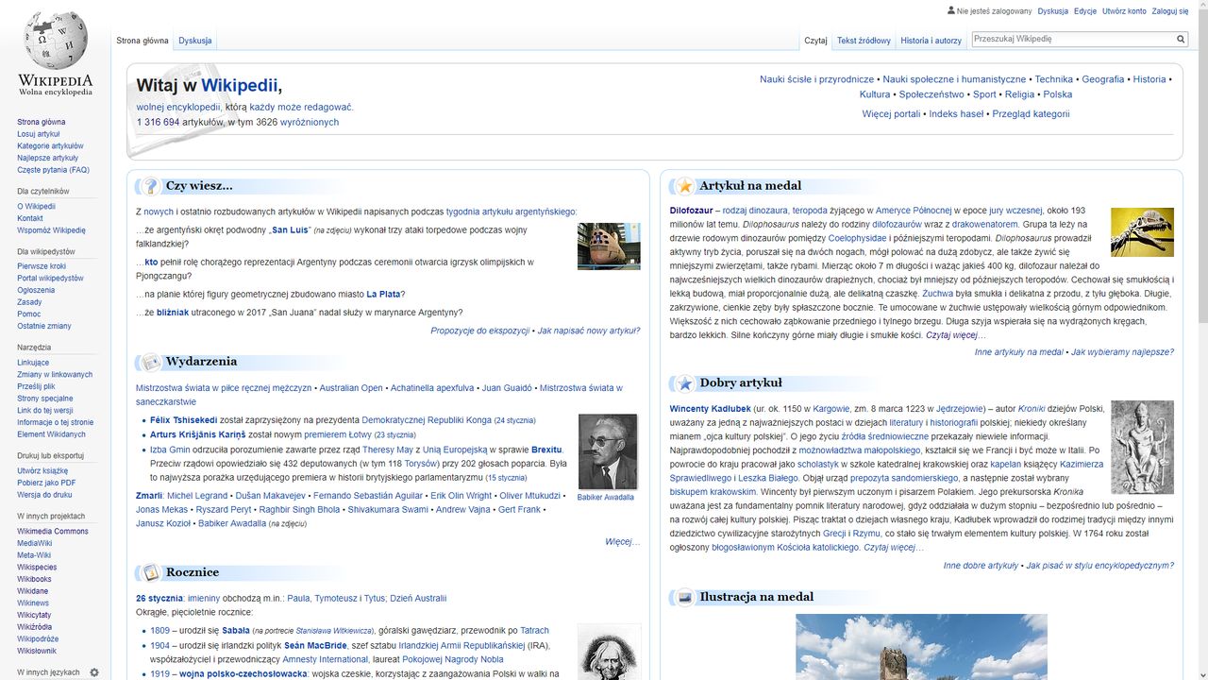Open the 'Więcej portali' link
Viewport: 1208px width, 680px height.
pyautogui.click(x=891, y=114)
